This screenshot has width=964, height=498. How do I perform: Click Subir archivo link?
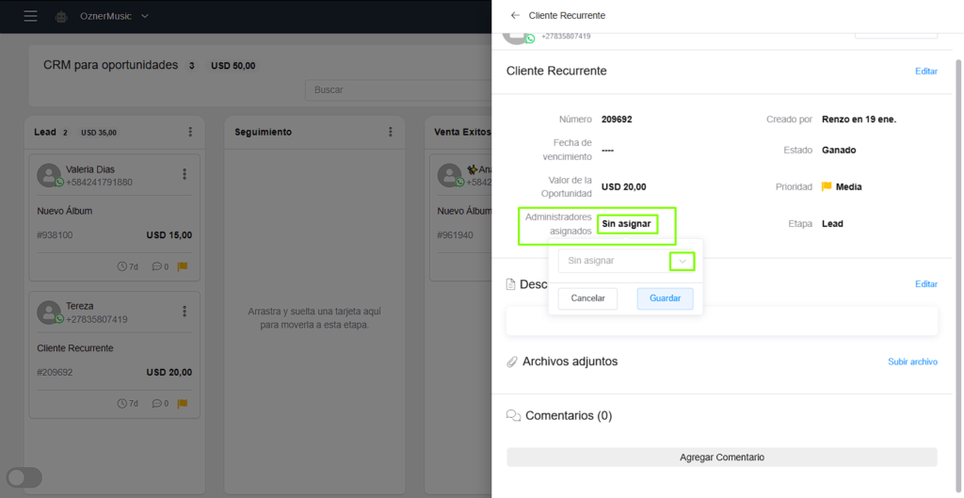tap(912, 361)
